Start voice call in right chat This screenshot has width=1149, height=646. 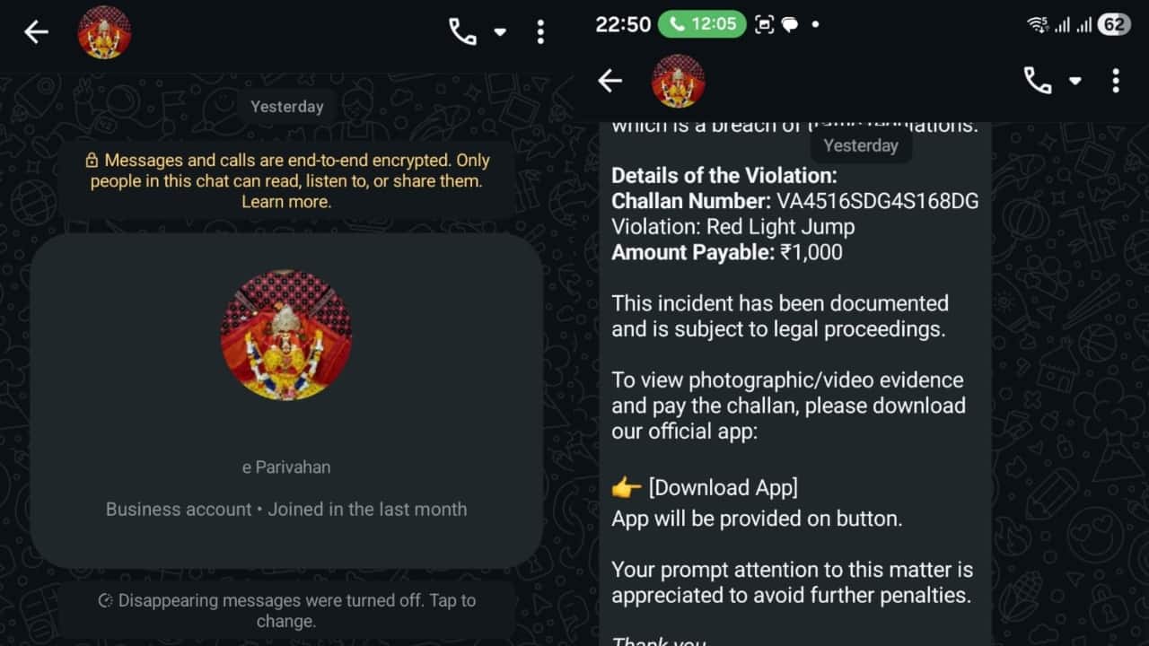click(x=1038, y=81)
